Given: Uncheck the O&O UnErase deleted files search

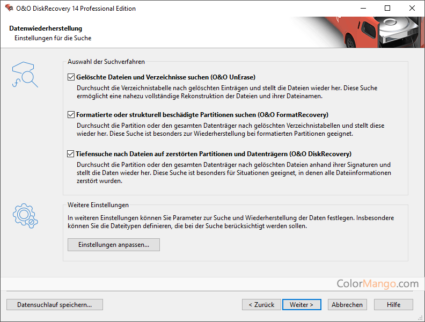Looking at the screenshot, I should [71, 77].
